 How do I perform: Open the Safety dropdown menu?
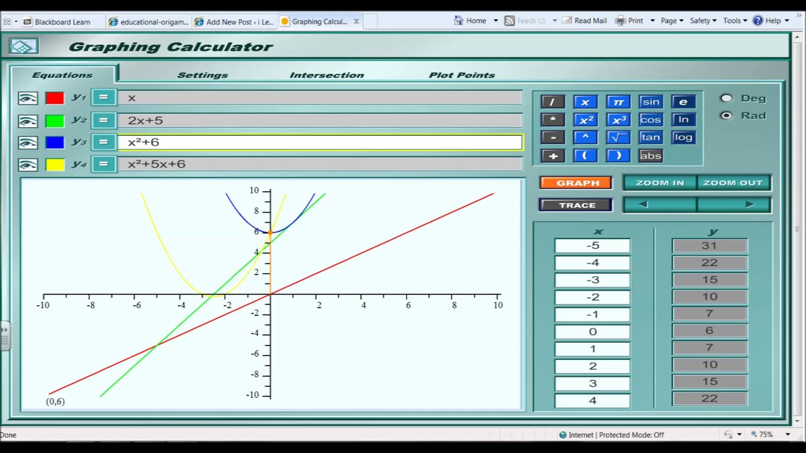(703, 21)
